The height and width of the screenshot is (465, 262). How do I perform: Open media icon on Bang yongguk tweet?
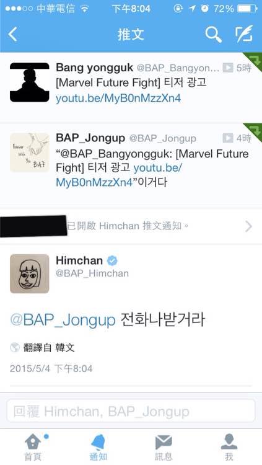(227, 68)
